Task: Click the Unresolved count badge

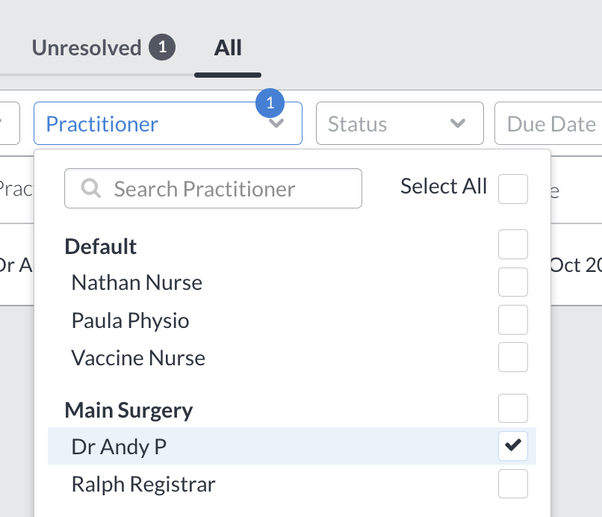Action: (x=162, y=47)
